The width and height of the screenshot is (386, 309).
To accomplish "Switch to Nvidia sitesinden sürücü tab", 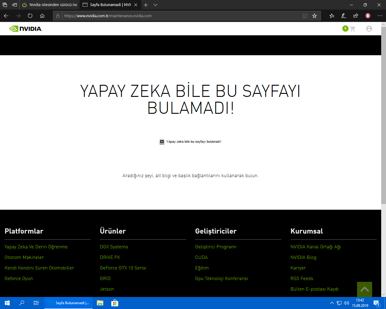I will coord(50,5).
